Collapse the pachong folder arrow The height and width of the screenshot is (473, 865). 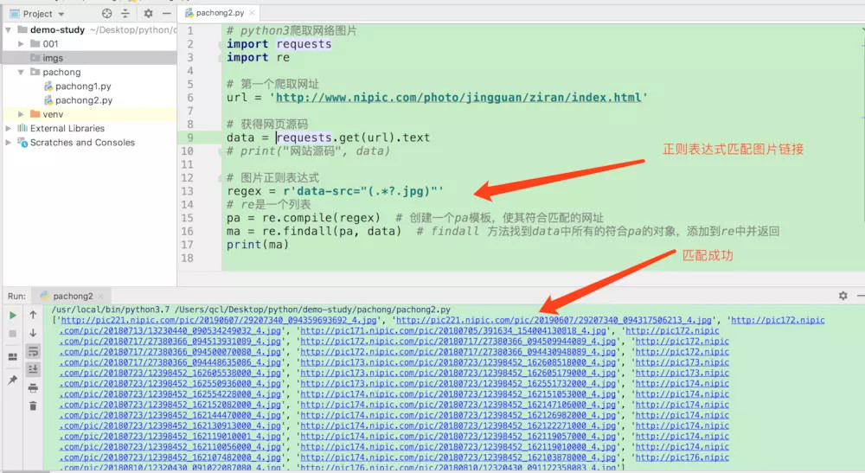[21, 73]
